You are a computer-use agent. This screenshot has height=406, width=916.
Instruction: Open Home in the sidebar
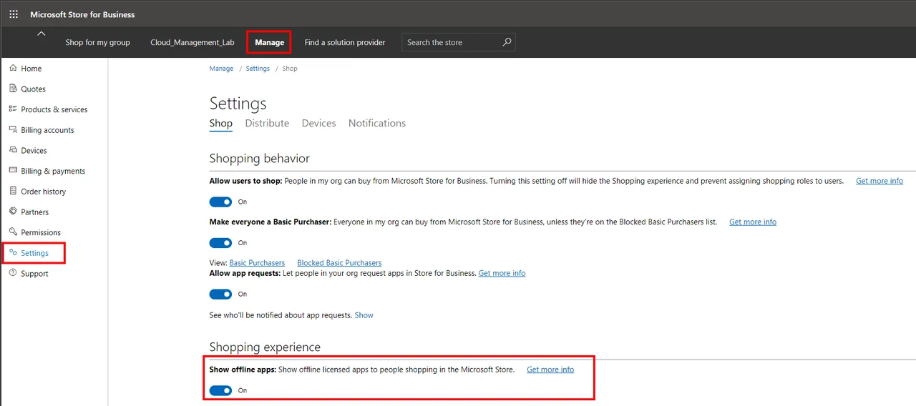pyautogui.click(x=31, y=69)
